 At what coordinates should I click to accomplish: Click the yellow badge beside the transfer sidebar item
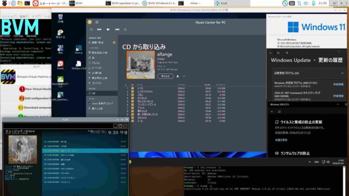[x=114, y=42]
